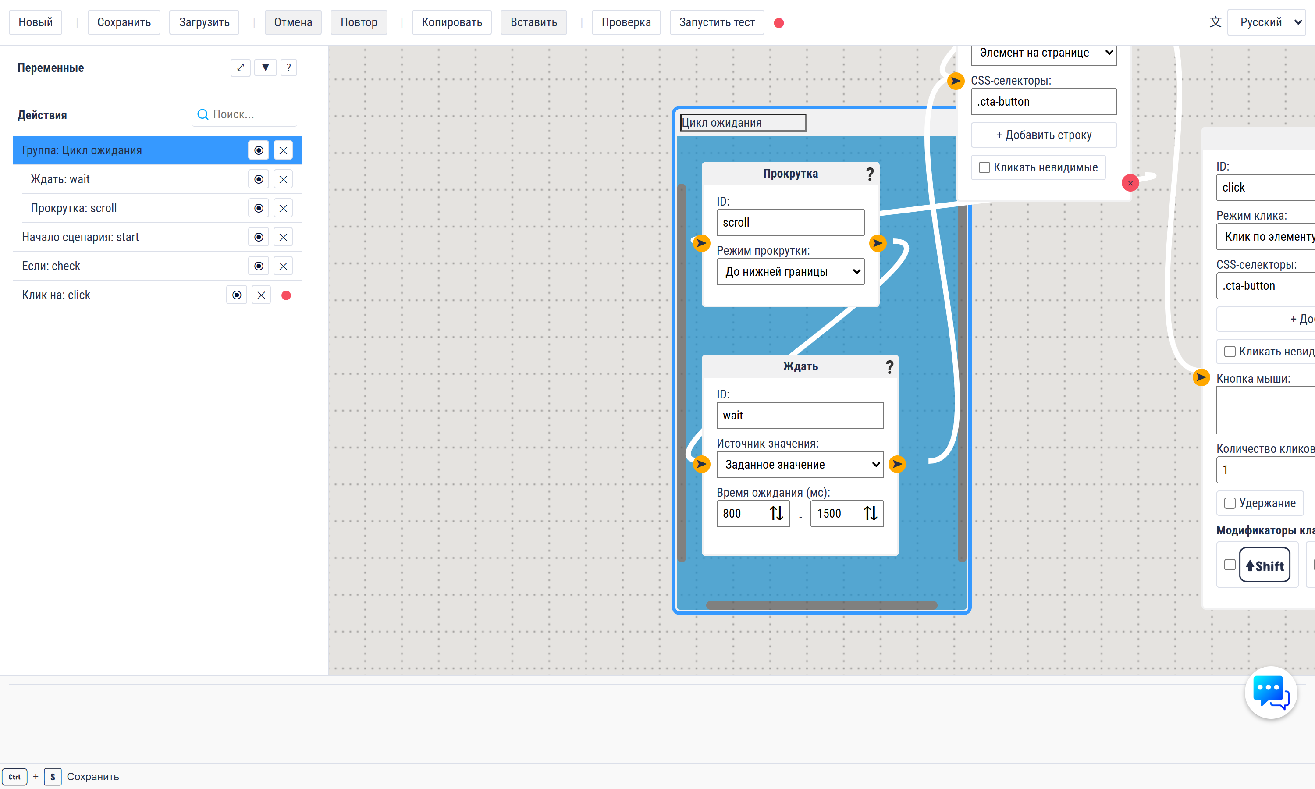Open the Источник значения dropdown
Viewport: 1315px width, 789px height.
(x=800, y=465)
